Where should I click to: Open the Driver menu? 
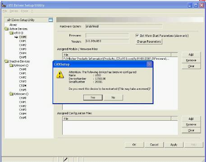[x=25, y=11]
